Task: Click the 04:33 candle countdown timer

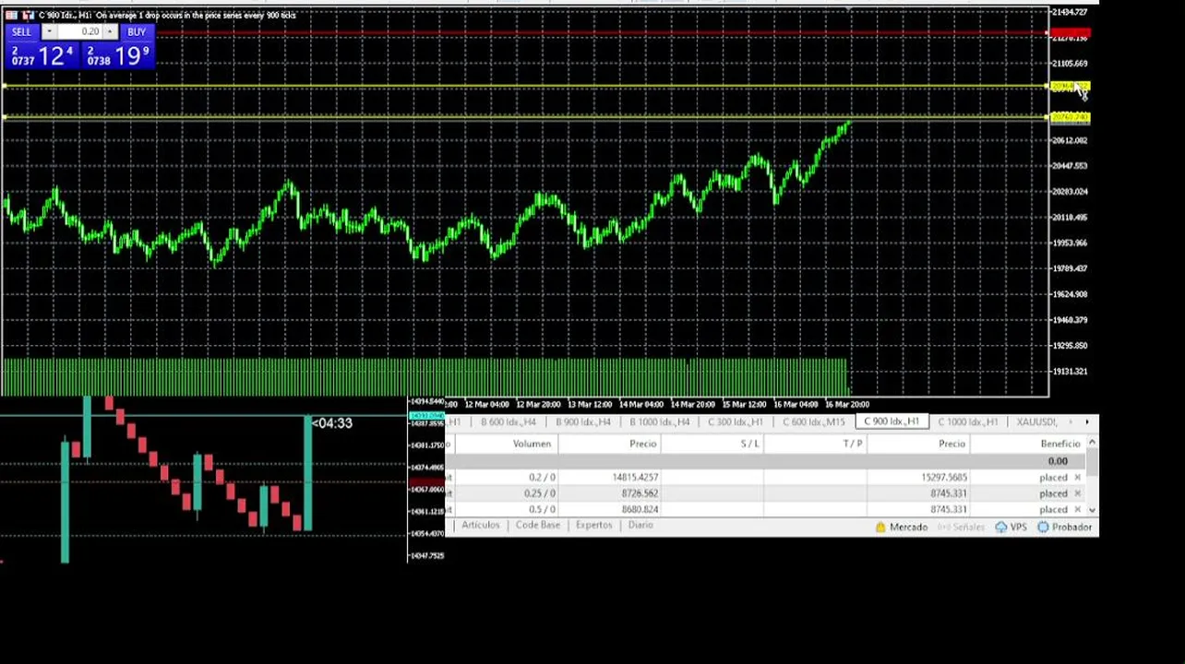Action: point(332,423)
